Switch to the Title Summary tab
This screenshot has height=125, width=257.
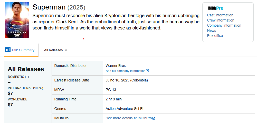point(20,50)
